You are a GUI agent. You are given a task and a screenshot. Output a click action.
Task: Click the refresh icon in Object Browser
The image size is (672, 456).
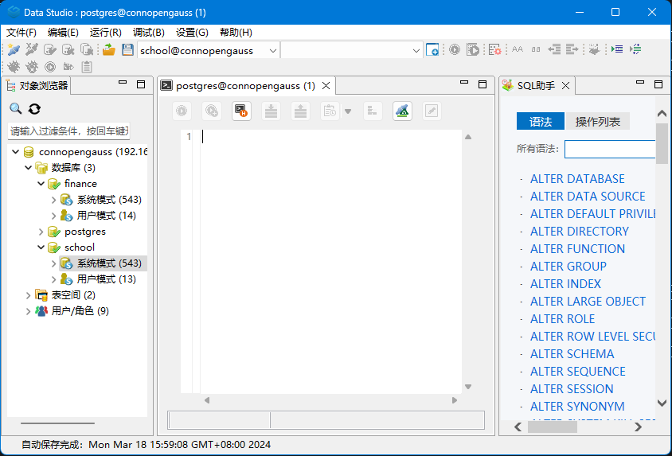[34, 109]
